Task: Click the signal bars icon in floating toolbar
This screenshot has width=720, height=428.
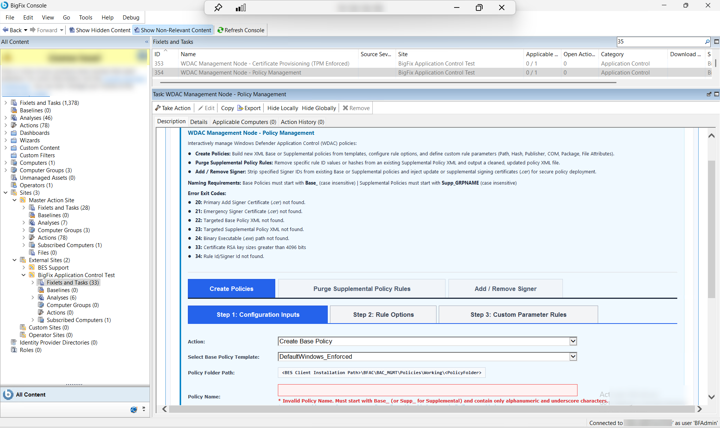Action: tap(241, 7)
